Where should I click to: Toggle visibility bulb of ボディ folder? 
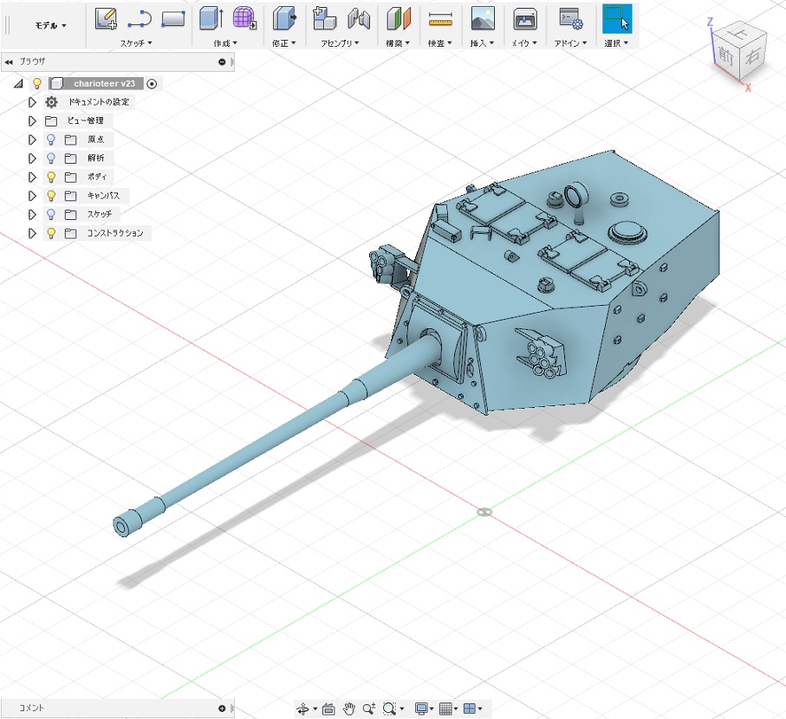[x=50, y=177]
